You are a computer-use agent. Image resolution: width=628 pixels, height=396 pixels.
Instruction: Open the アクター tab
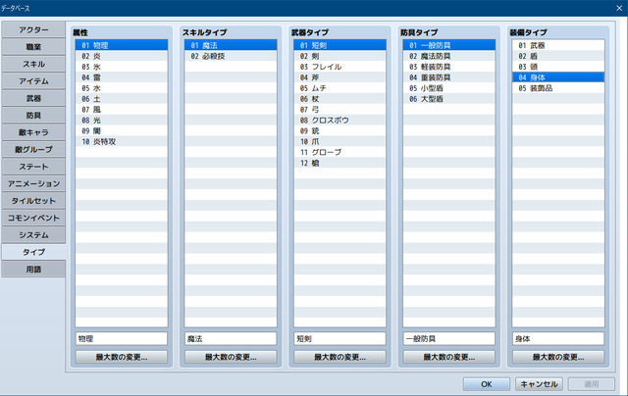pos(33,30)
